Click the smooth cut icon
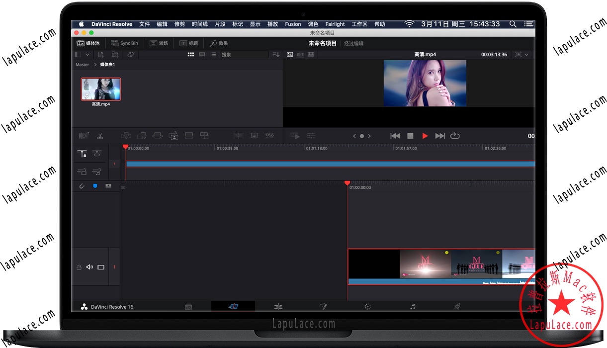607x348 pixels. [x=270, y=135]
